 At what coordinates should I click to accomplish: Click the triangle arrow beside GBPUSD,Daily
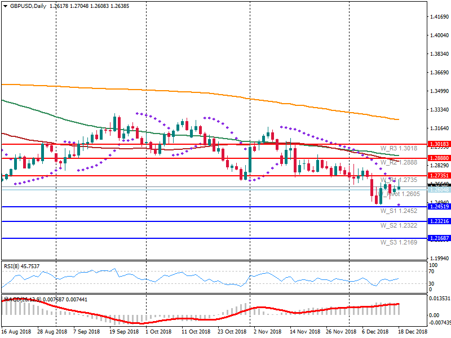[x=5, y=6]
